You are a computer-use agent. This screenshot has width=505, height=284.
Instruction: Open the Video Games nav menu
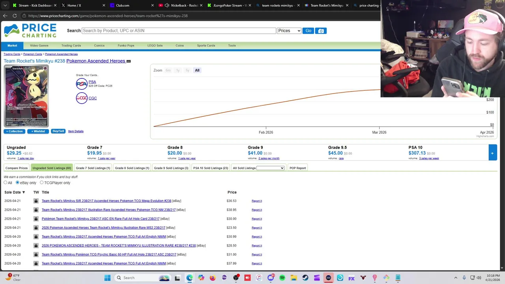pos(39,46)
